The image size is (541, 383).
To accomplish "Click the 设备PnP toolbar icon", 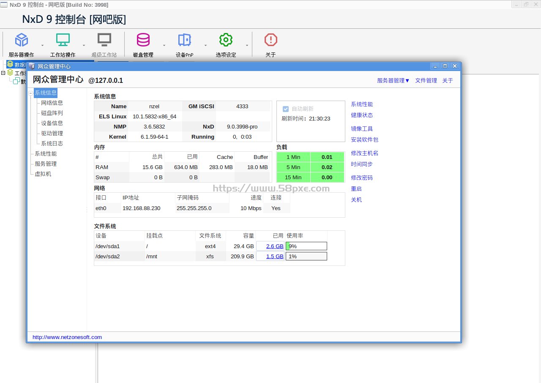I will 184,40.
